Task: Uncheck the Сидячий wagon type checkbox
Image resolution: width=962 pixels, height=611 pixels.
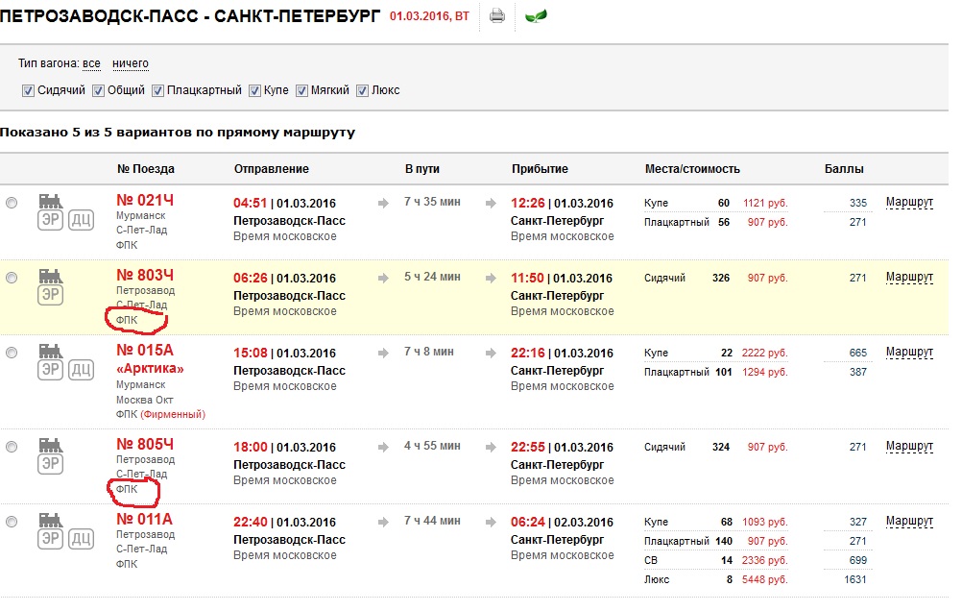Action: [x=29, y=90]
